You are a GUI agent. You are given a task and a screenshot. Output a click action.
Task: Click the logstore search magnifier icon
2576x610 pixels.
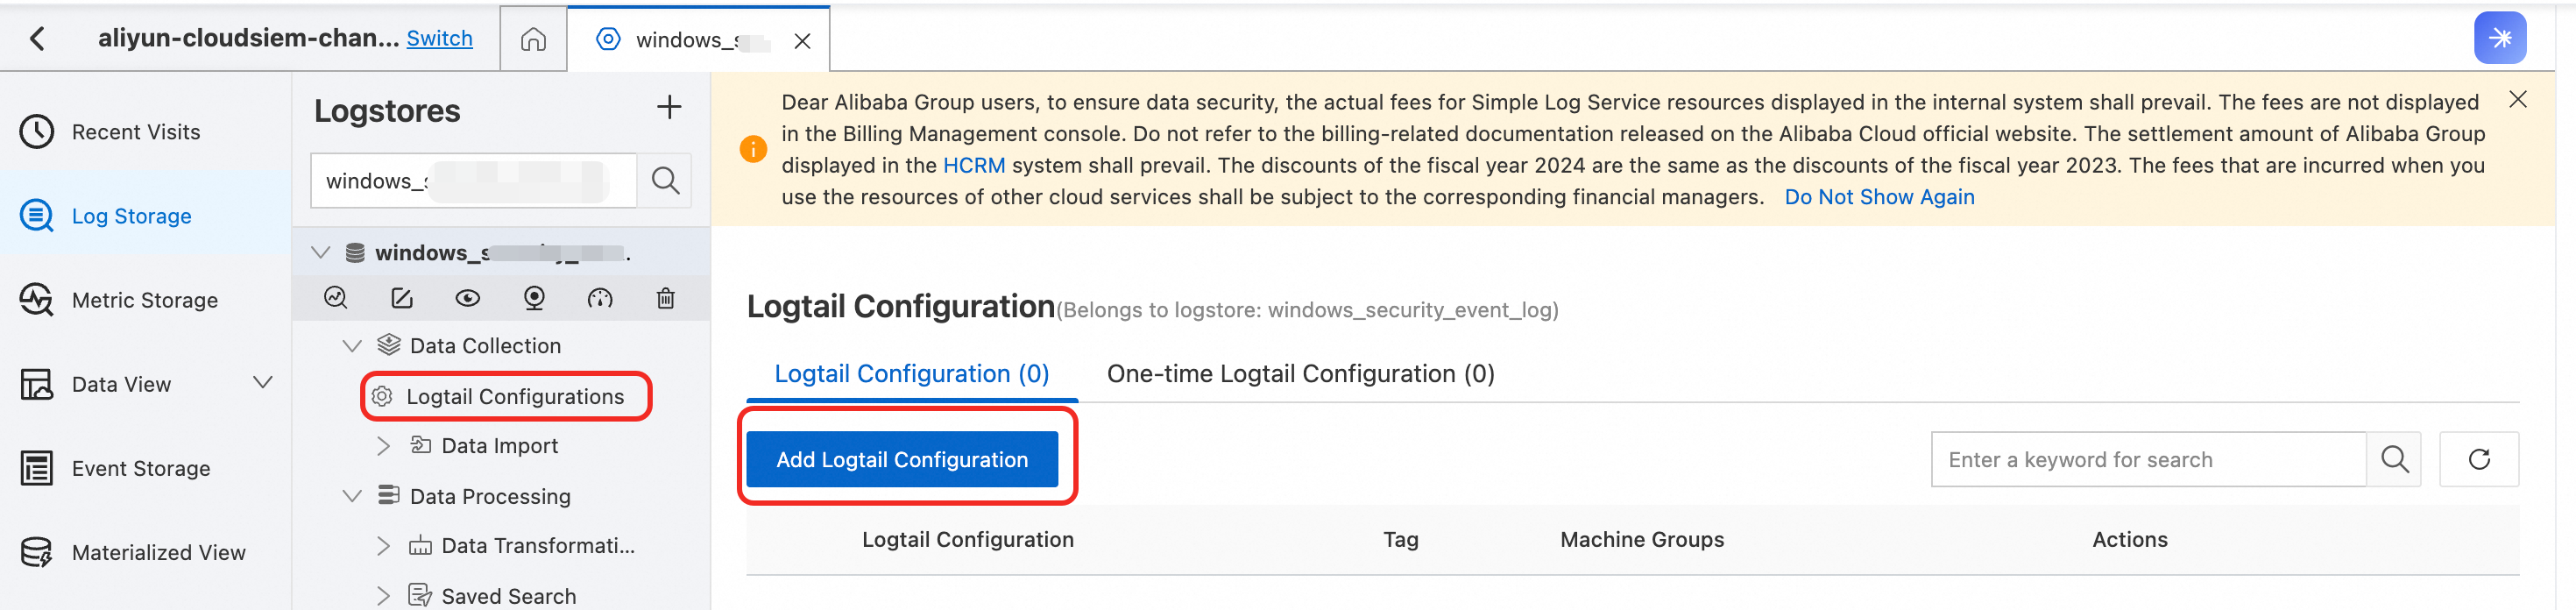(x=665, y=181)
